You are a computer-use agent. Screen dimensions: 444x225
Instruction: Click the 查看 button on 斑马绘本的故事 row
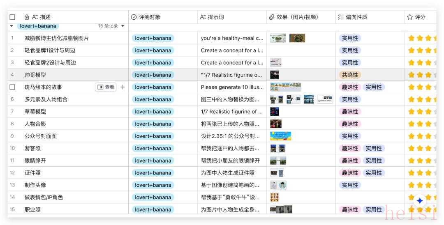point(106,87)
